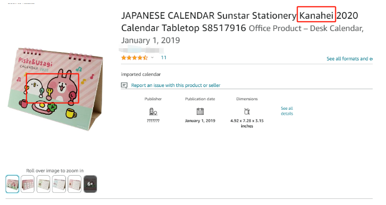Open the rating dropdown chevron

153,58
